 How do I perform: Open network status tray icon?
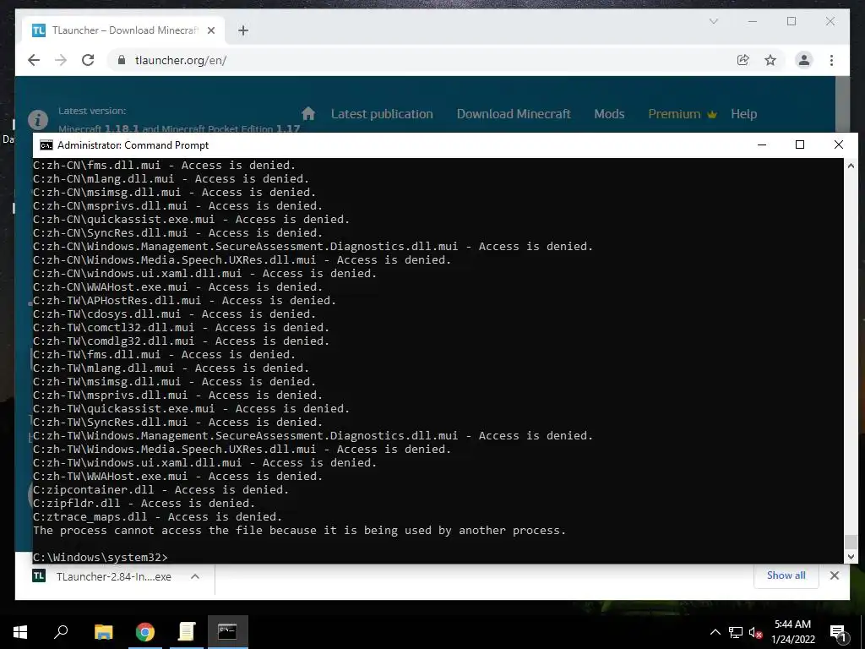pyautogui.click(x=736, y=632)
